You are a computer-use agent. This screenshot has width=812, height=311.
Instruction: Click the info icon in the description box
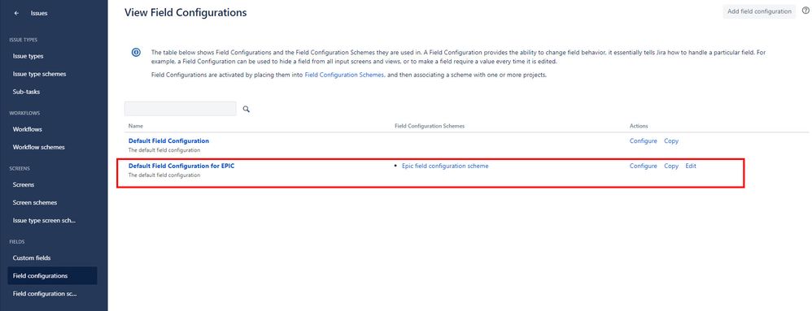(x=136, y=52)
